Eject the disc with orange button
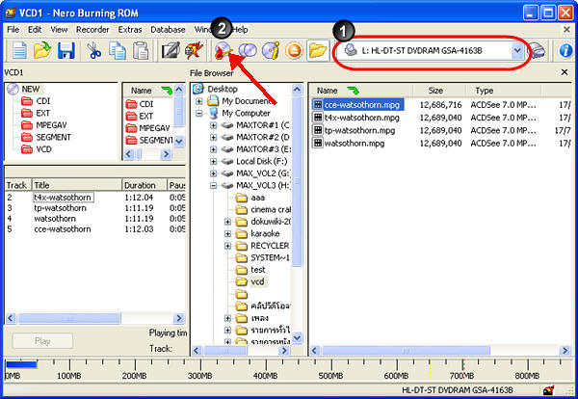This screenshot has height=399, width=578. coord(294,50)
